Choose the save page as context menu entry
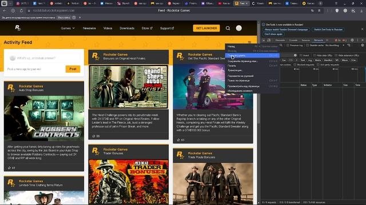The height and width of the screenshot is (205, 366). pyautogui.click(x=252, y=61)
